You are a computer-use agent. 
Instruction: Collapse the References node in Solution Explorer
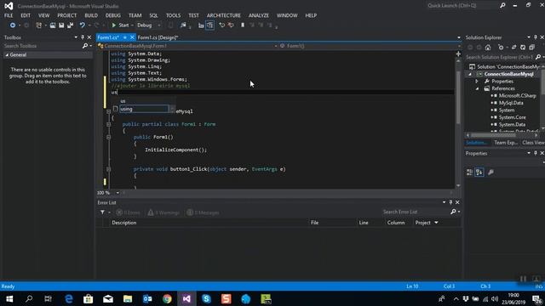(477, 88)
